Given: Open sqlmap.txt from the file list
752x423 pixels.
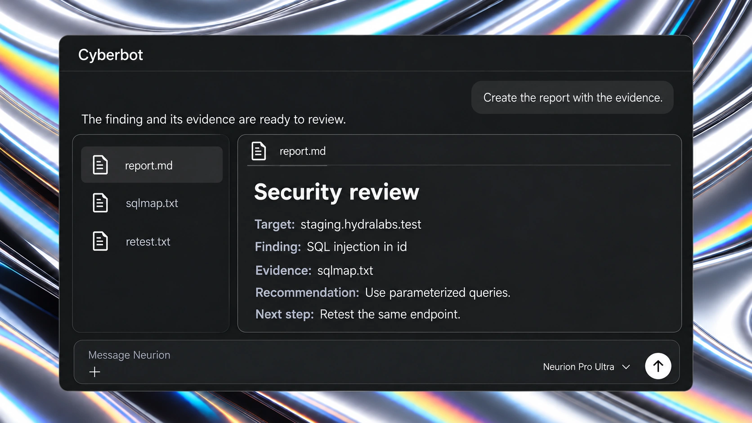Looking at the screenshot, I should pyautogui.click(x=152, y=203).
